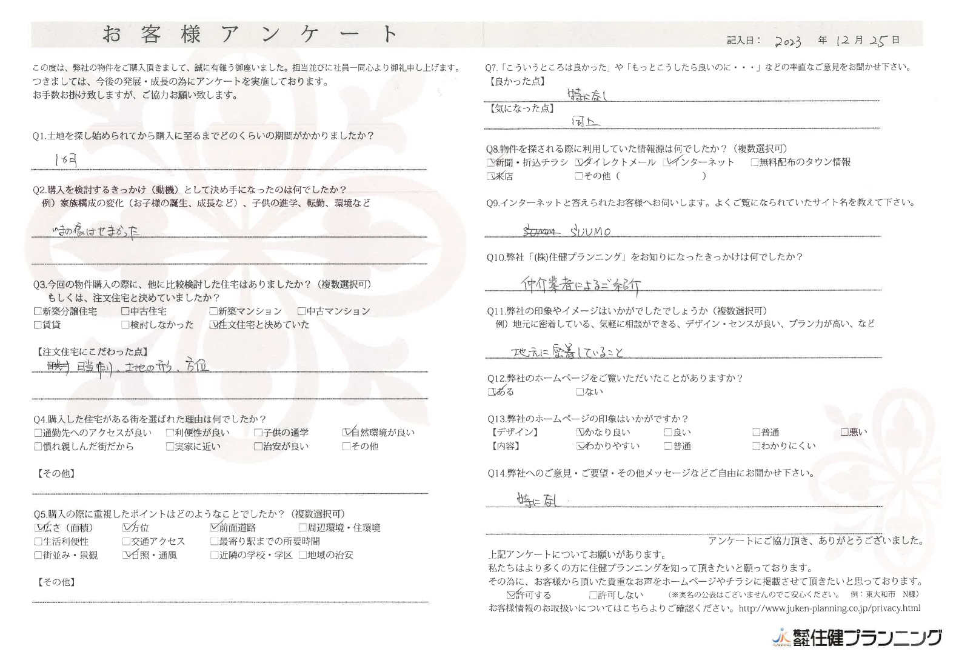956x669 pixels.
Task: Check 通勤先へのアクセスが良い checkbox
Action: pos(38,433)
